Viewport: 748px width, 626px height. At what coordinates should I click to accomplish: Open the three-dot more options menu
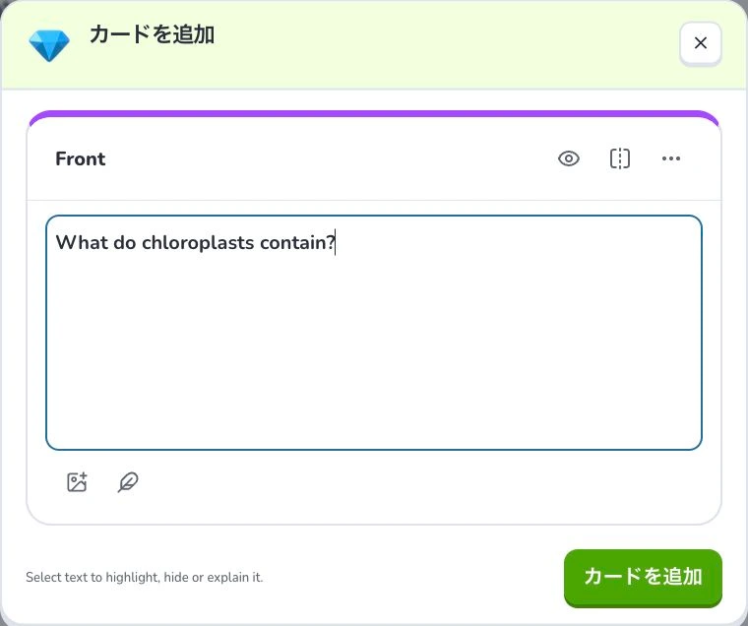pyautogui.click(x=670, y=158)
